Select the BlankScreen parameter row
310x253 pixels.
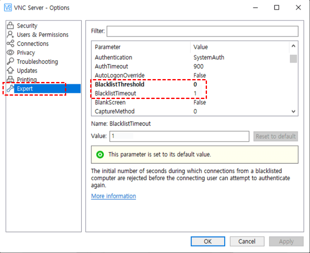[x=190, y=102]
